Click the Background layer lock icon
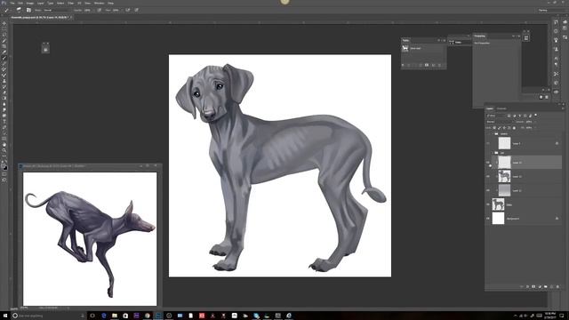The image size is (569, 320). (557, 218)
